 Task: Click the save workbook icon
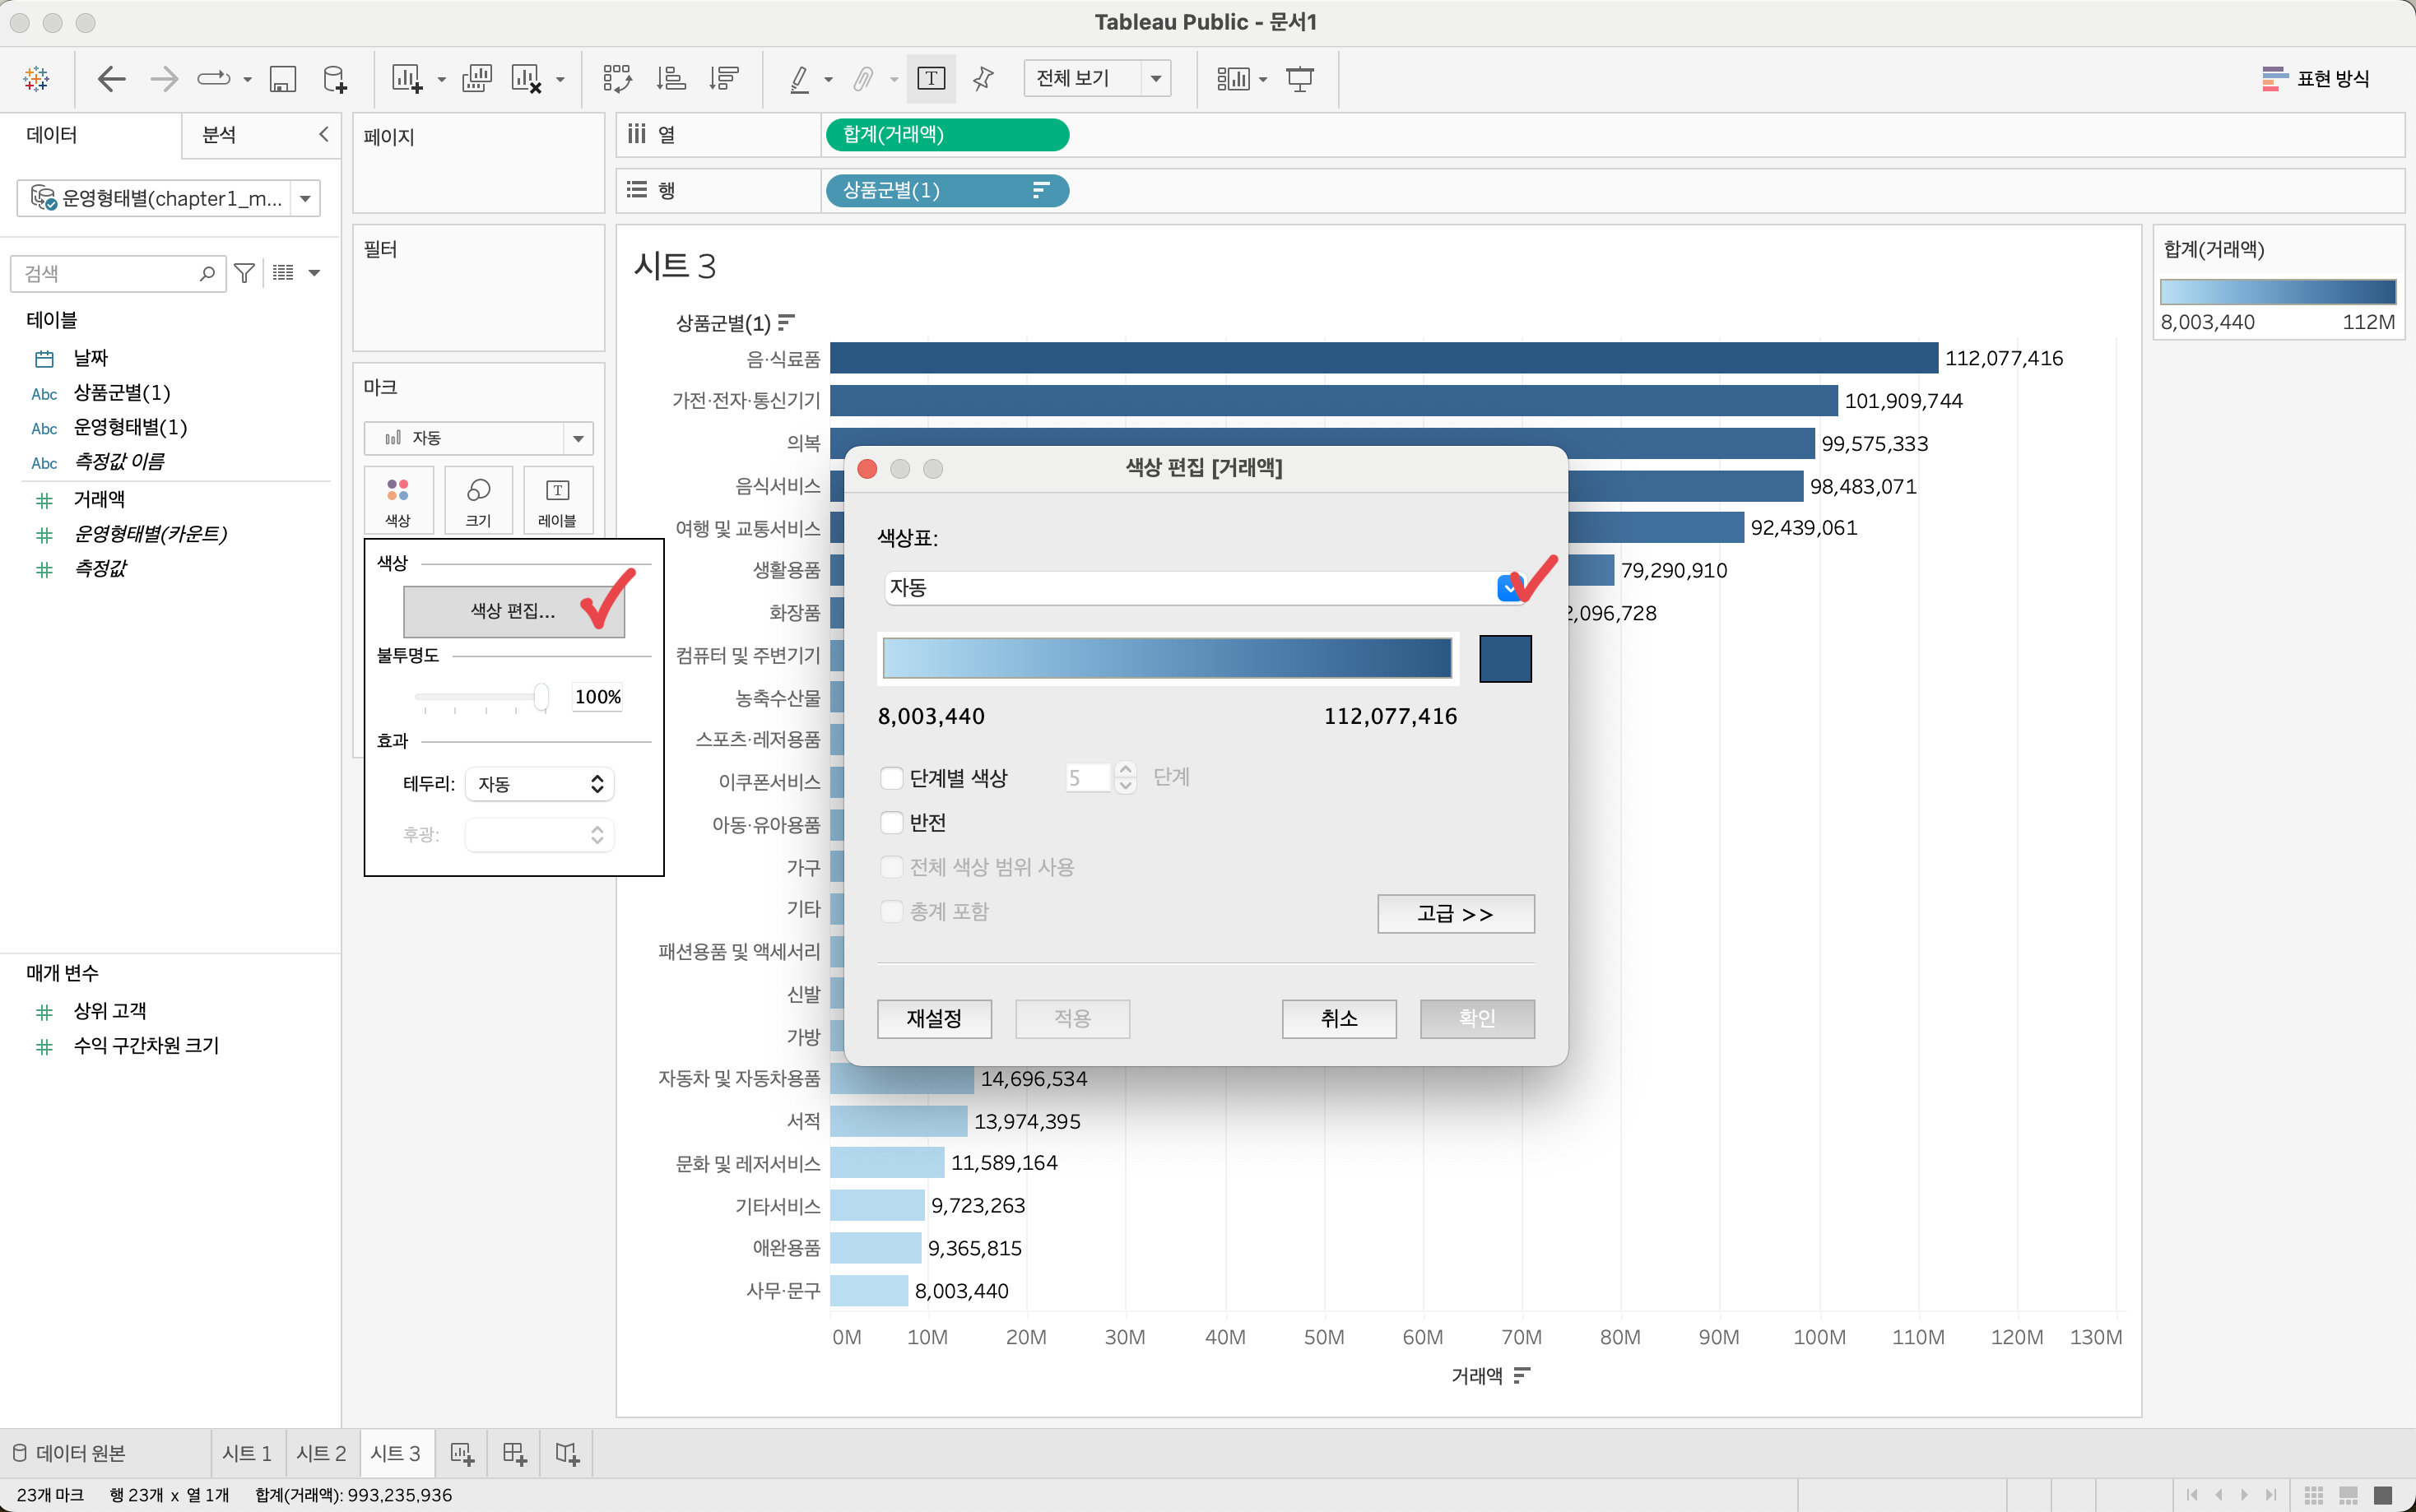(x=283, y=79)
